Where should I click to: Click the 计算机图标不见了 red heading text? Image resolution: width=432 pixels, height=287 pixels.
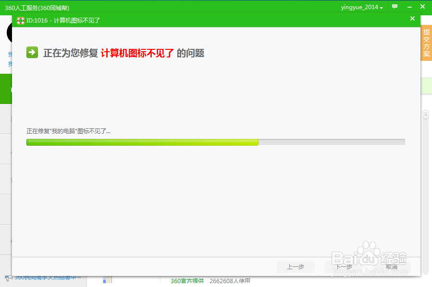click(x=137, y=53)
